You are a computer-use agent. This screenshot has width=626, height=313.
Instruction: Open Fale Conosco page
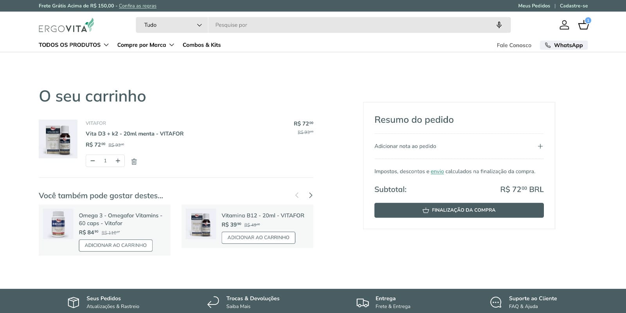coord(514,45)
